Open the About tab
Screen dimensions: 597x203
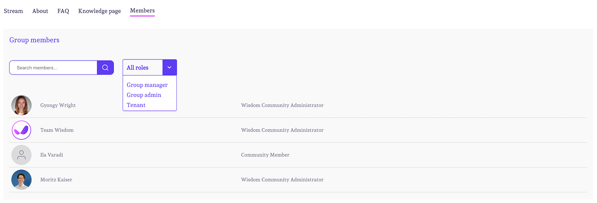pos(40,11)
